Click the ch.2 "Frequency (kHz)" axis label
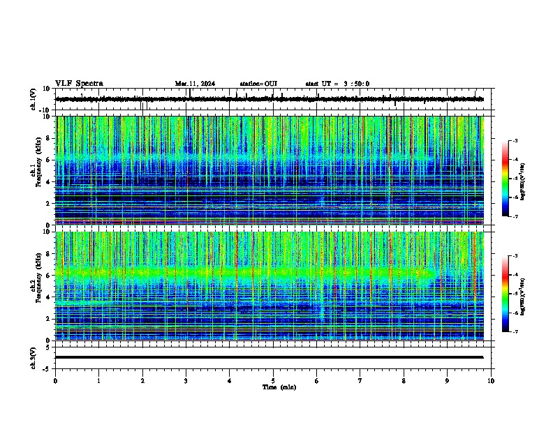Screen dimensions: 553x427 [x=38, y=278]
